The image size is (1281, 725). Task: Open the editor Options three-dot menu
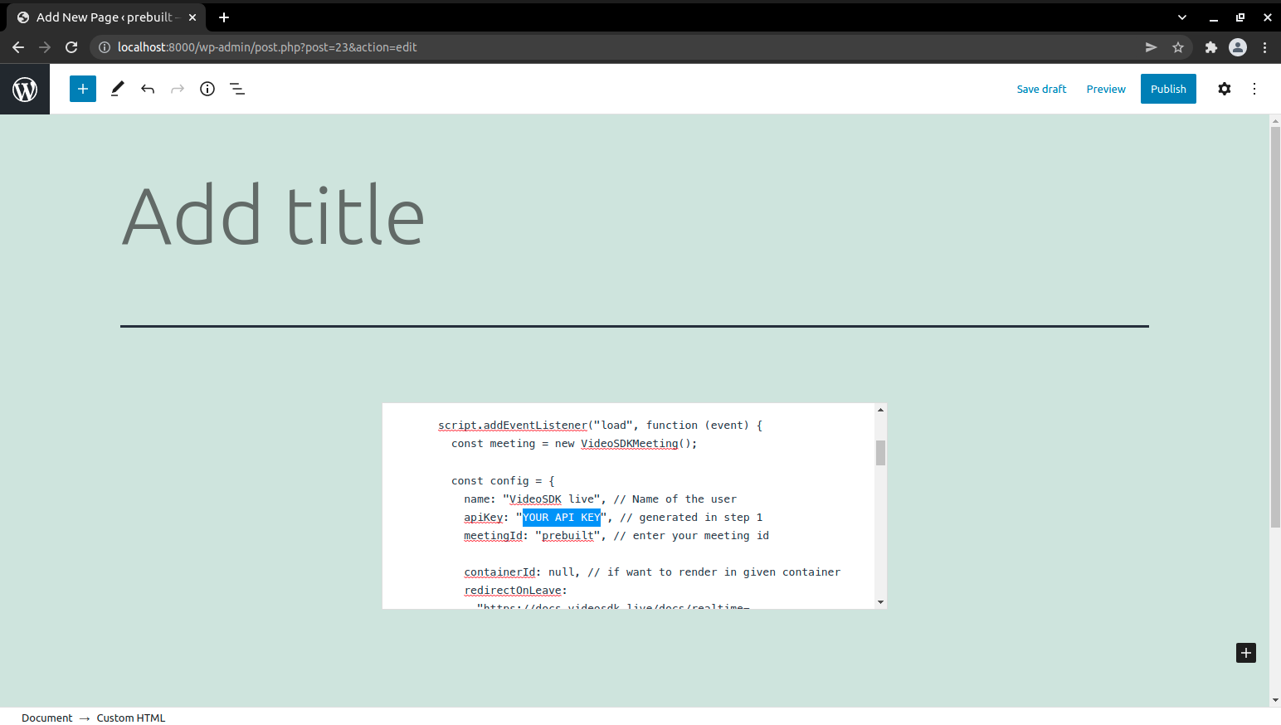coord(1254,89)
